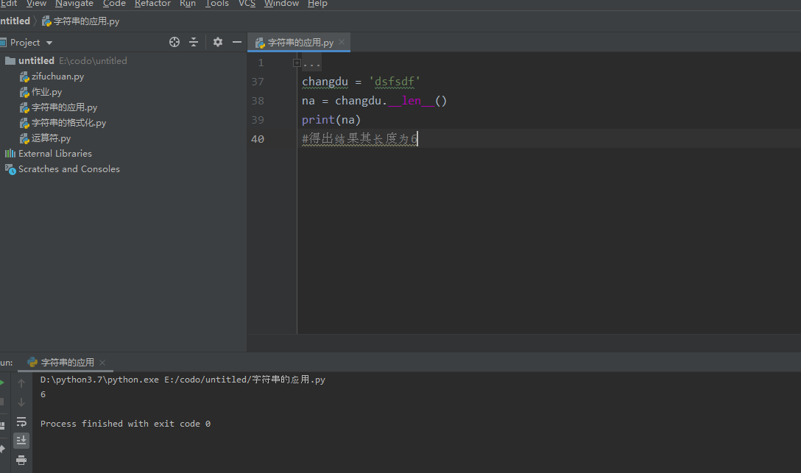The width and height of the screenshot is (801, 473).
Task: Close the 字符串的应用.py editor tab
Action: tap(342, 43)
